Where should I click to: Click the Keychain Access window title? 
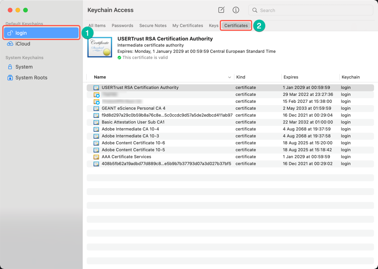110,10
